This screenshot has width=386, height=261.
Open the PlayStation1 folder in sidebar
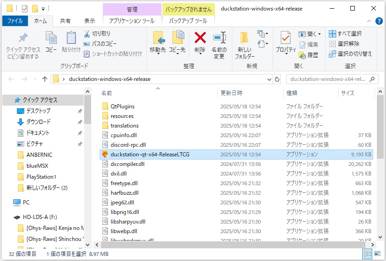coord(41,177)
